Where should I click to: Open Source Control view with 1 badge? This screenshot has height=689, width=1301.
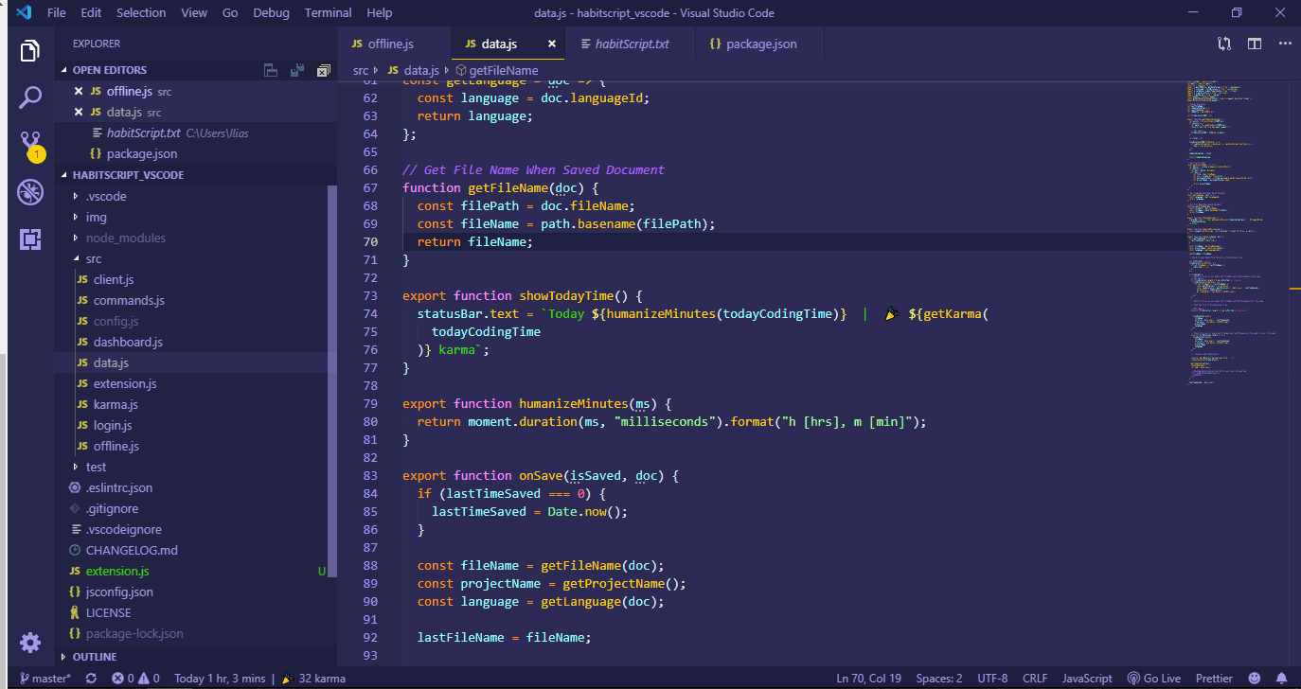pyautogui.click(x=30, y=145)
